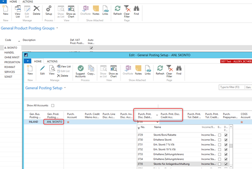This screenshot has height=169, width=252.
Task: Open Notes in General Posting Setup window
Action: (138, 70)
